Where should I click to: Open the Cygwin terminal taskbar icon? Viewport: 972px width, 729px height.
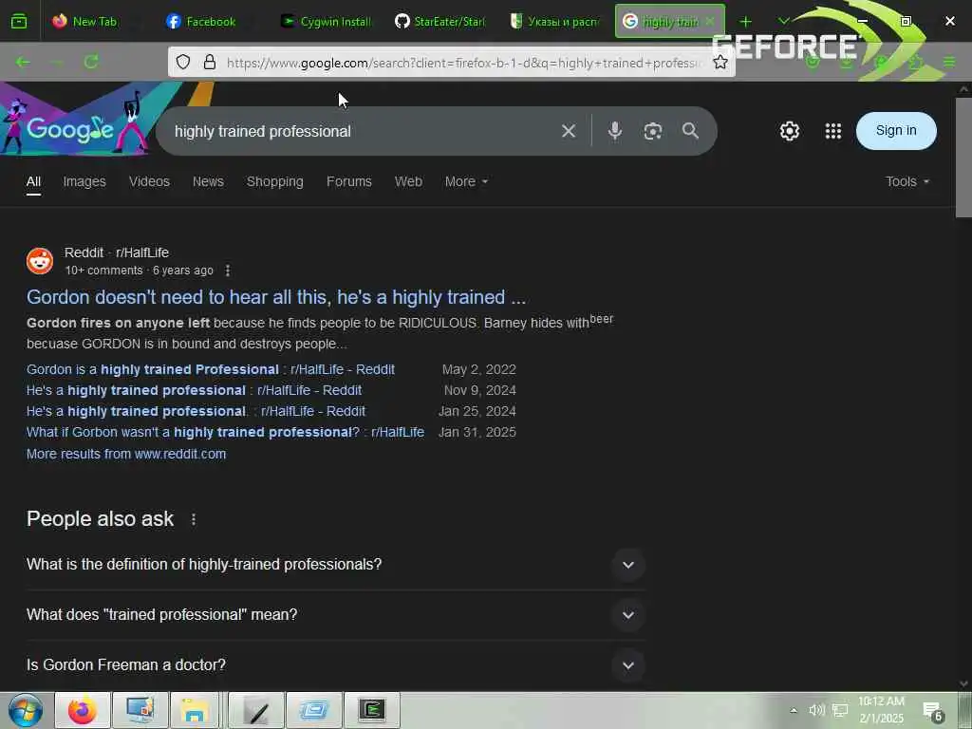[x=372, y=710]
